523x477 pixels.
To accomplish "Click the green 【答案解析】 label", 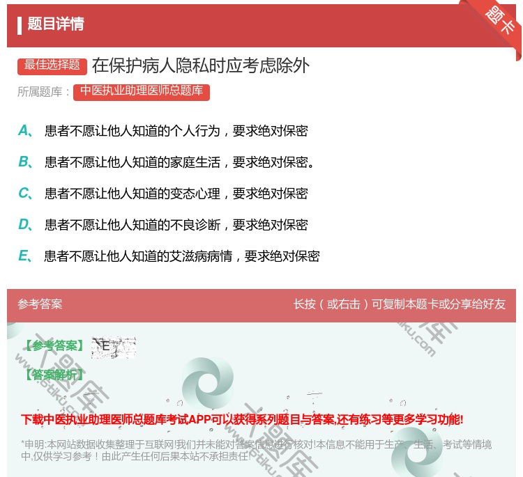I will coord(55,375).
